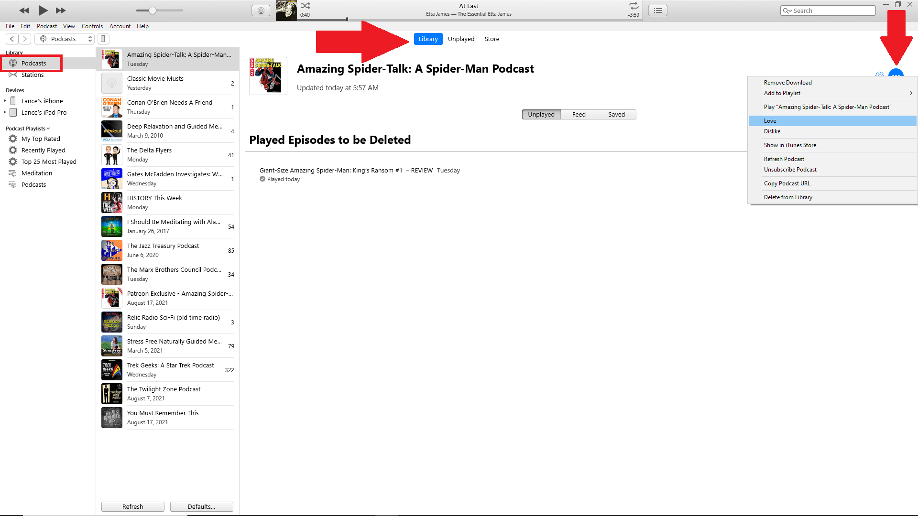Click the play button
Viewport: 918px width, 516px height.
click(43, 10)
